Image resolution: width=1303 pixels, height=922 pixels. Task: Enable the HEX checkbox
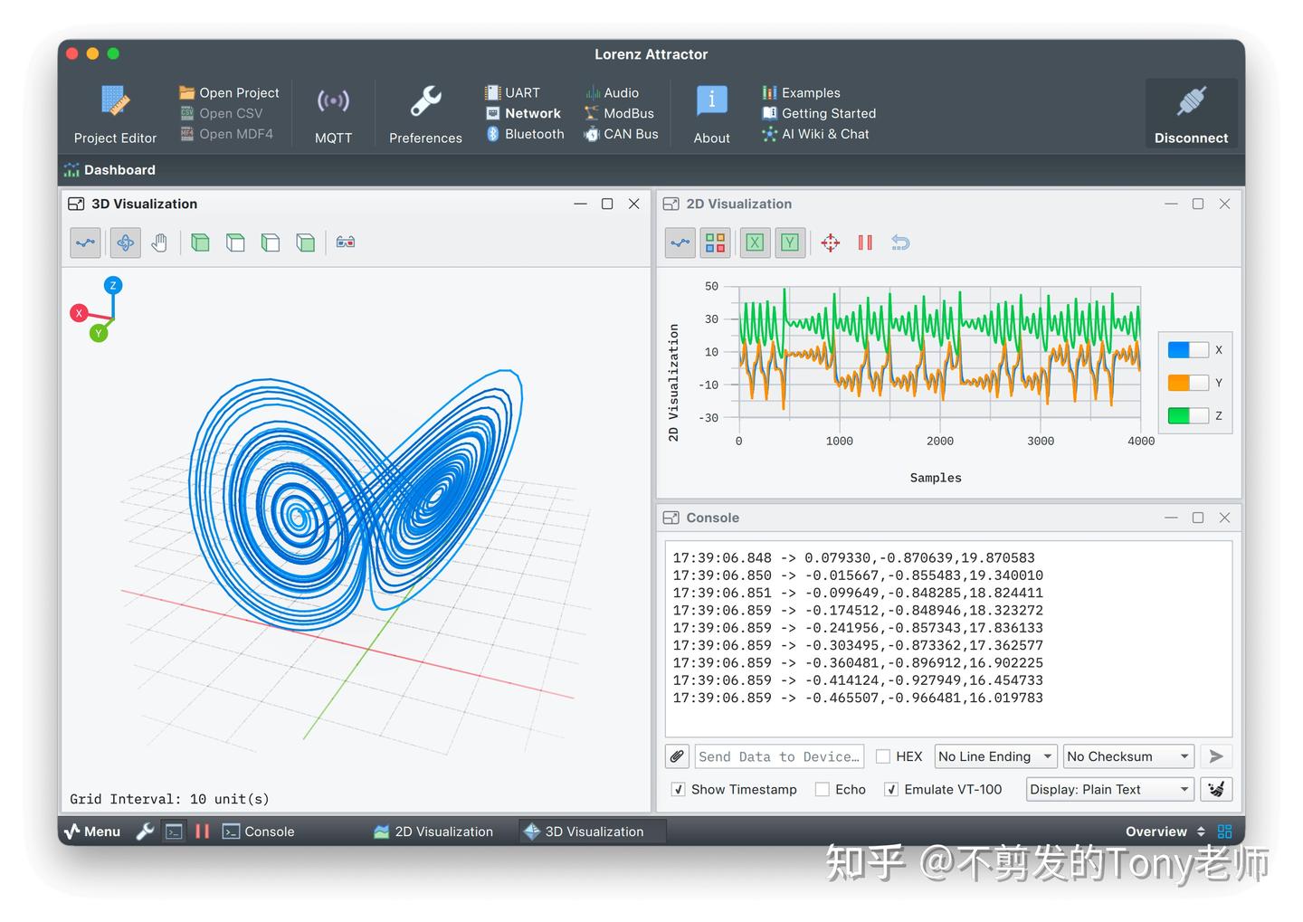pyautogui.click(x=883, y=756)
